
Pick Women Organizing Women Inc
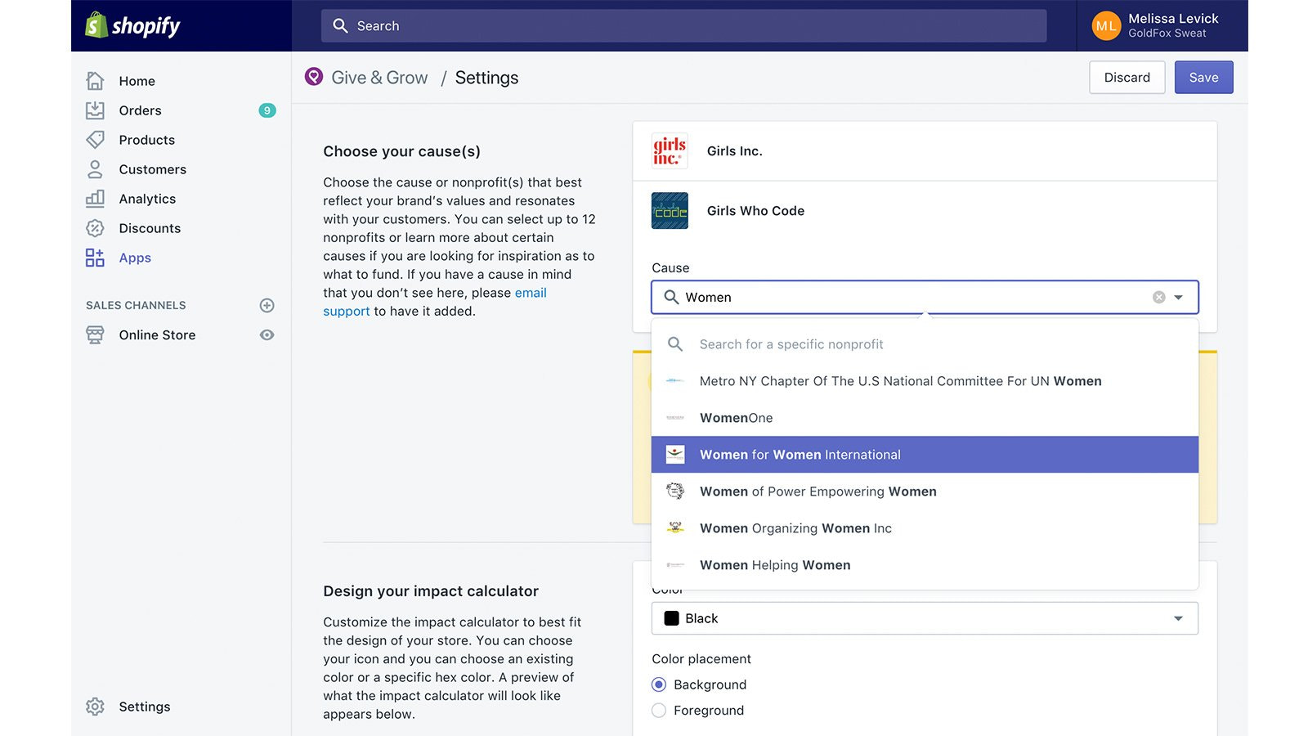pos(925,528)
